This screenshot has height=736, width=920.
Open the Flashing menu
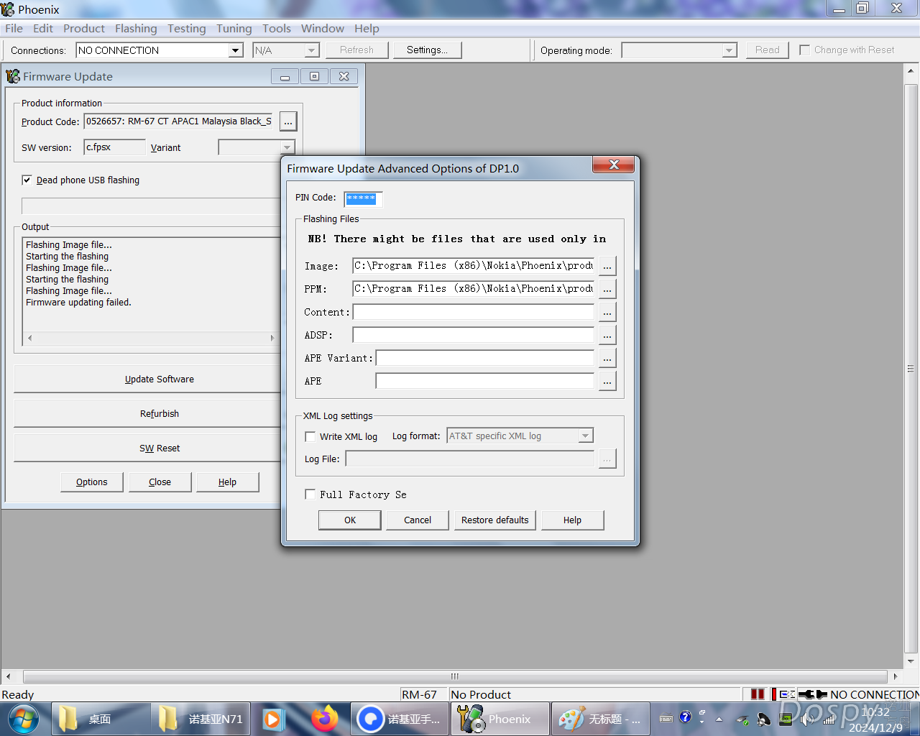136,29
